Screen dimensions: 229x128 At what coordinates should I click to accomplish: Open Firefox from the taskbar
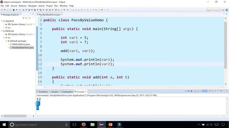click(83, 124)
